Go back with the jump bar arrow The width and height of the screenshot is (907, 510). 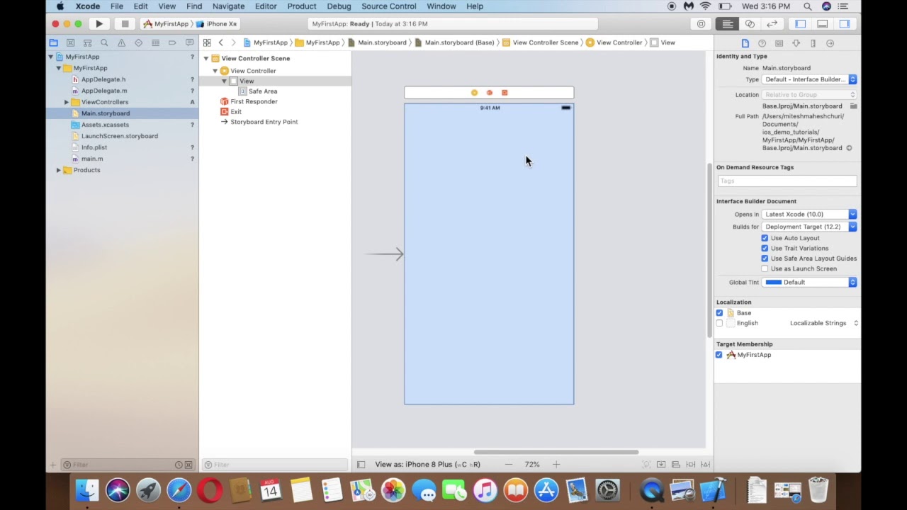pos(221,42)
